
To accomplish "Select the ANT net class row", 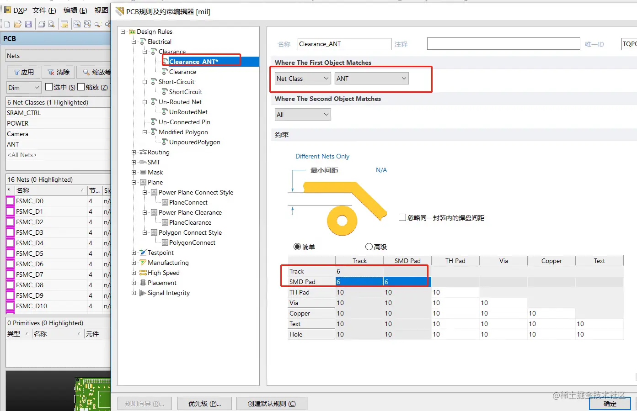I will pos(58,144).
